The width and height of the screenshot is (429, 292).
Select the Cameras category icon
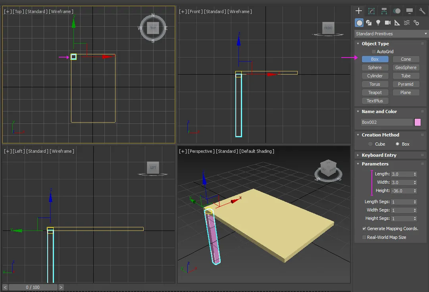pyautogui.click(x=388, y=23)
